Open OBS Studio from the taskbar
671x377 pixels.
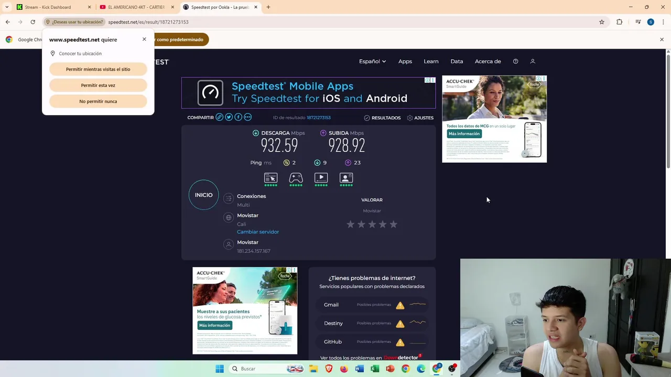click(x=452, y=369)
